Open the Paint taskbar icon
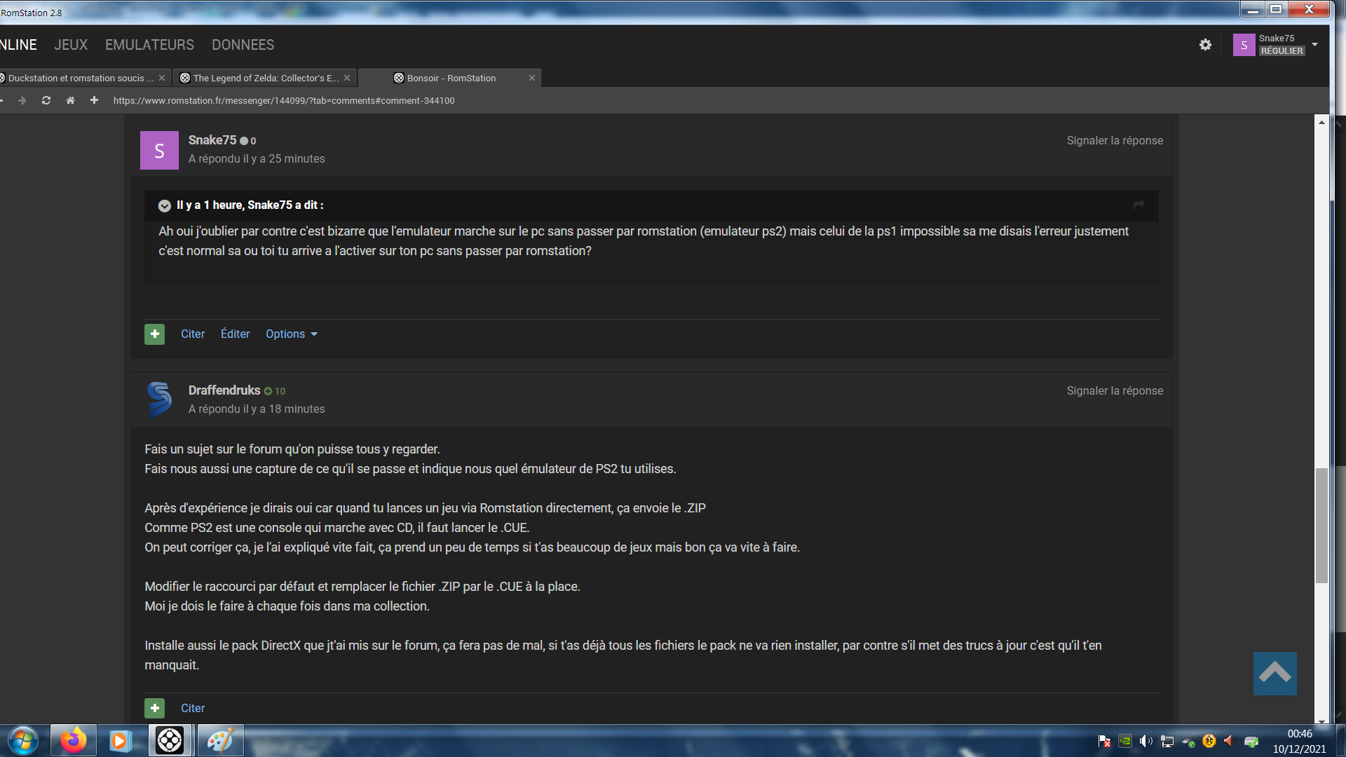 [x=220, y=740]
